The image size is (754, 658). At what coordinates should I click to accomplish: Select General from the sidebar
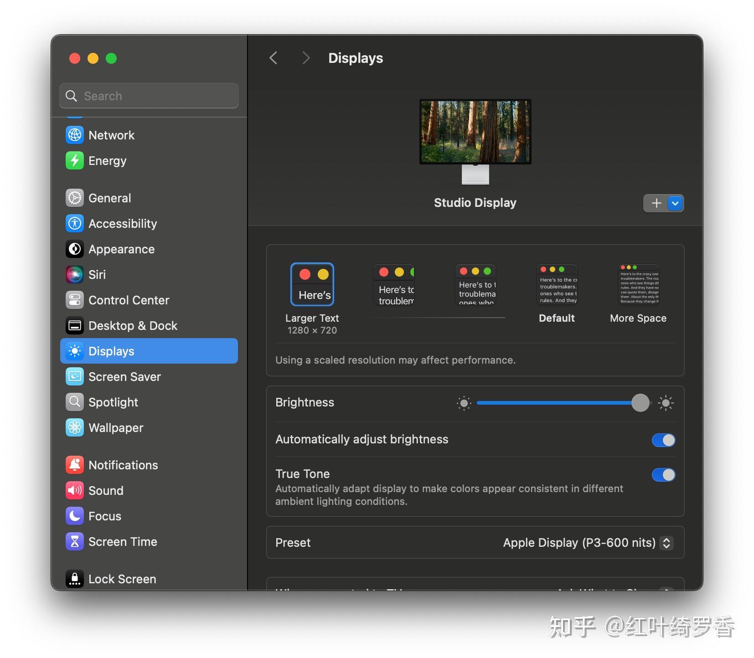(x=109, y=198)
